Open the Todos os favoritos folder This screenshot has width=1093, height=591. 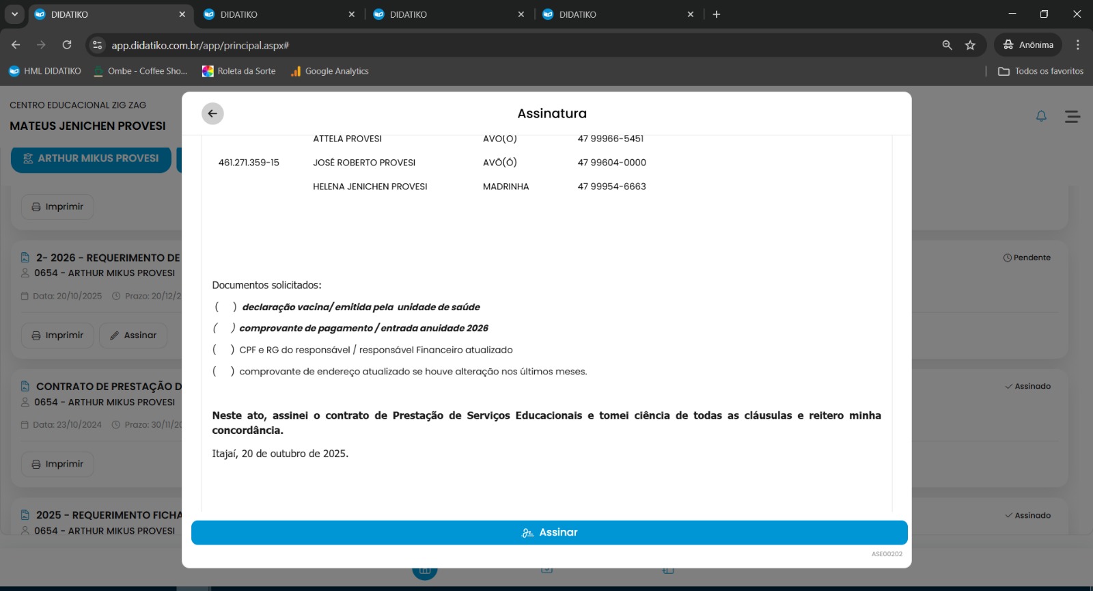[1041, 71]
